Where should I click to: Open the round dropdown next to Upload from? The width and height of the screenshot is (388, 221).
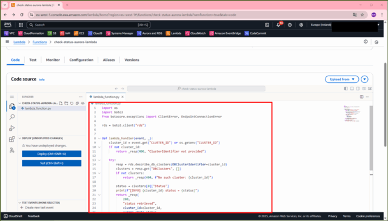click(x=364, y=79)
